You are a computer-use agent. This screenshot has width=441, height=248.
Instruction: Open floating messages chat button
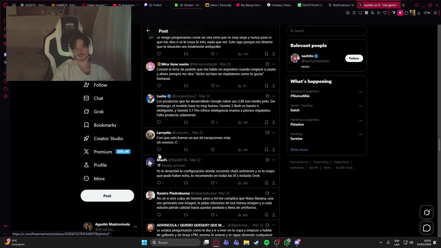point(427,228)
